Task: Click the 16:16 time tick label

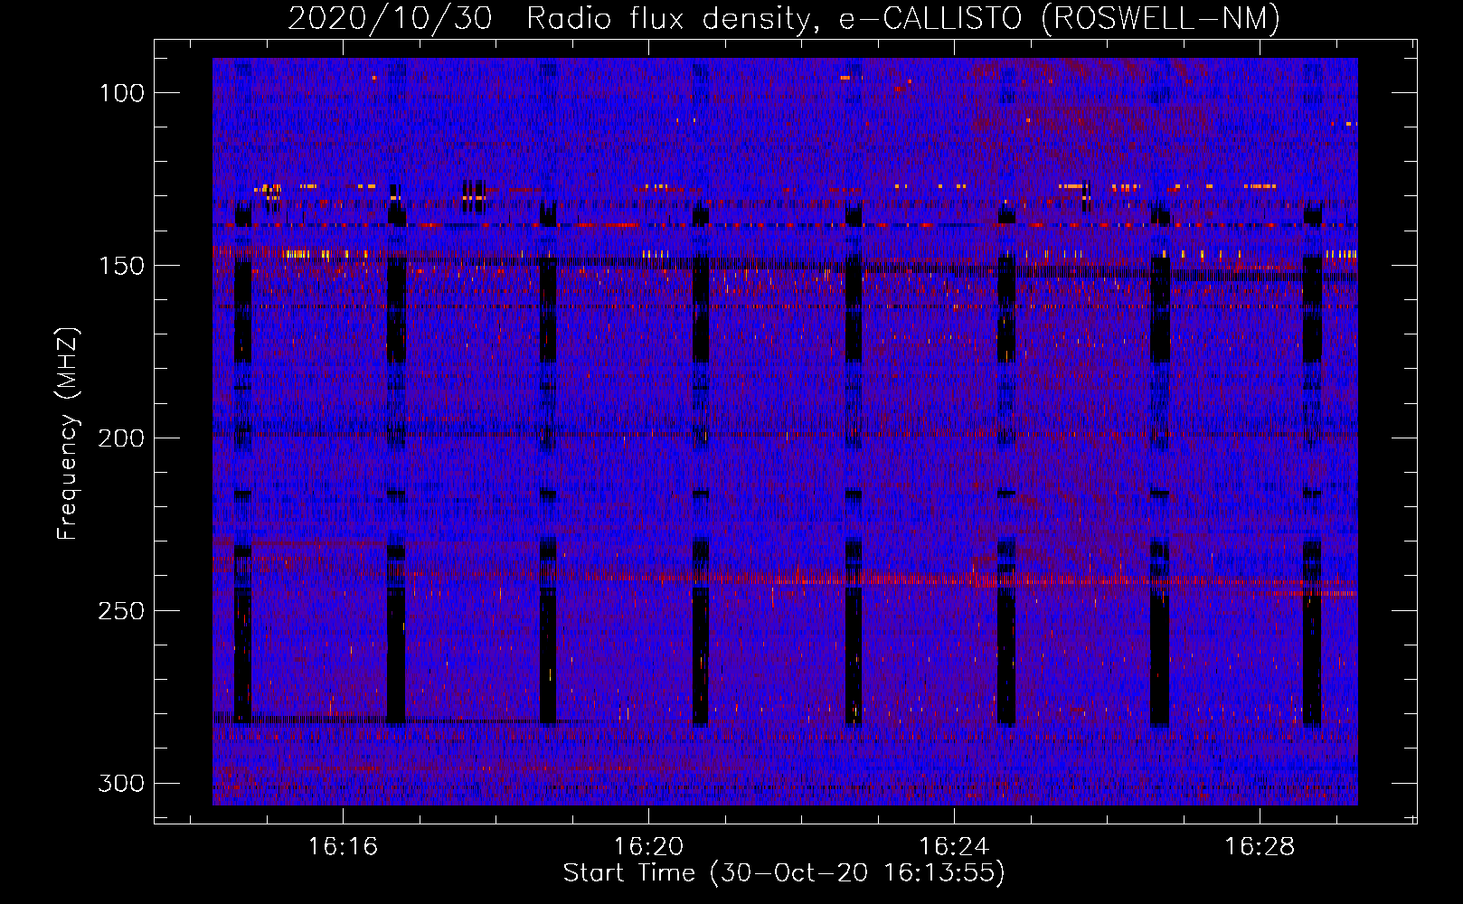Action: pyautogui.click(x=343, y=847)
